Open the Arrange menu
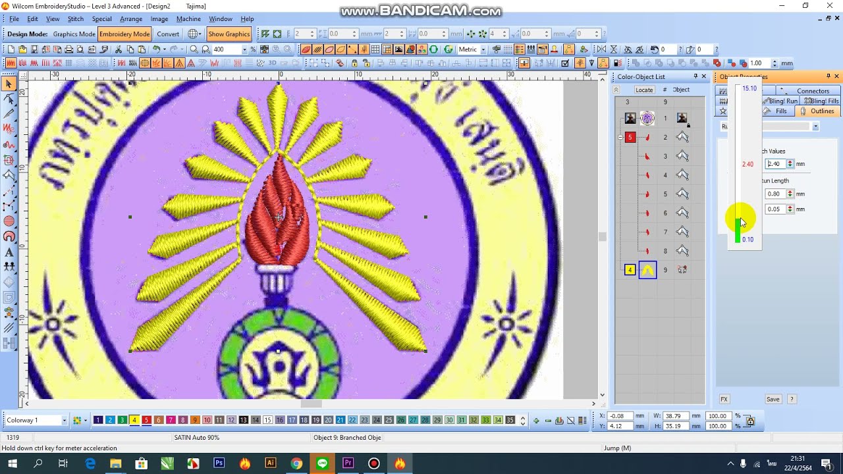 (x=131, y=19)
